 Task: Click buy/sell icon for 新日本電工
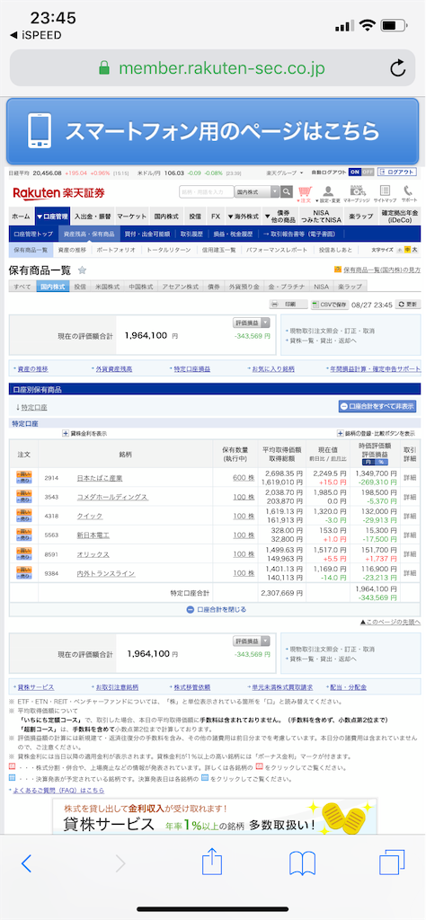(x=24, y=535)
